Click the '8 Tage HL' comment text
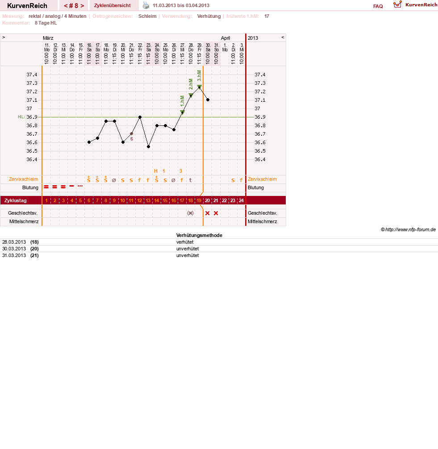Viewport: 438px width, 449px height. click(46, 23)
